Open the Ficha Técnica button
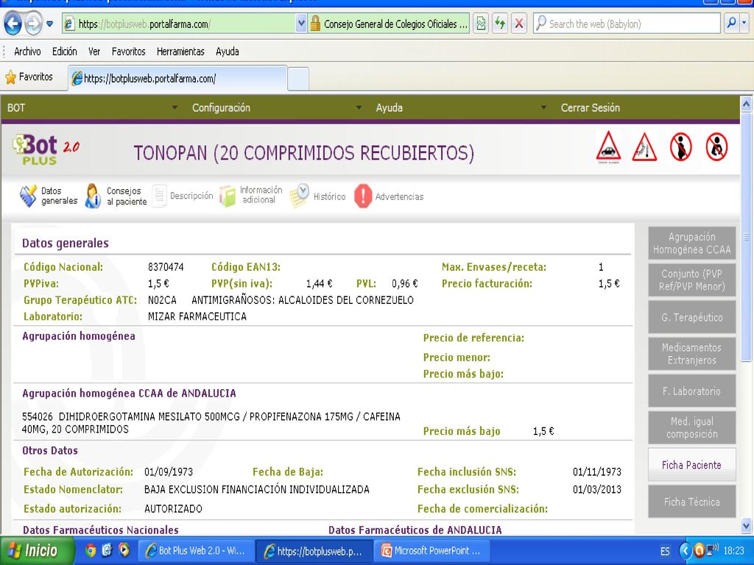This screenshot has height=565, width=754. click(x=691, y=502)
